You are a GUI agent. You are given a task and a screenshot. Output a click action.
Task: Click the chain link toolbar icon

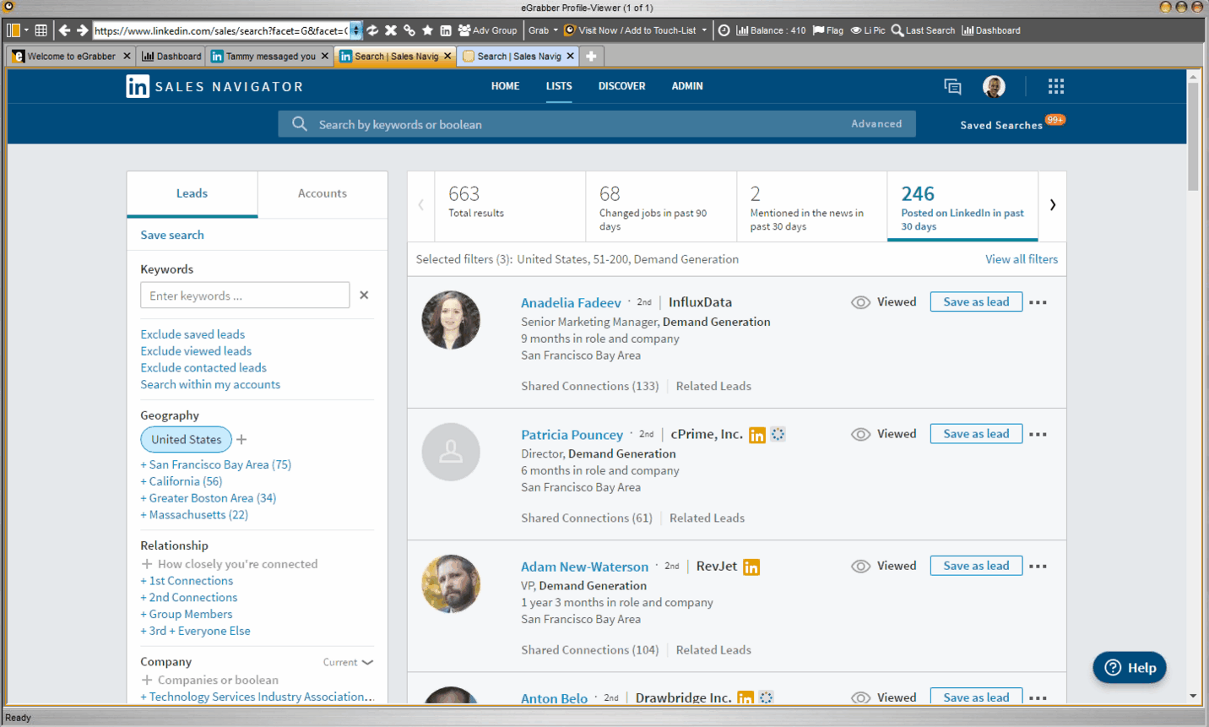[x=409, y=30]
